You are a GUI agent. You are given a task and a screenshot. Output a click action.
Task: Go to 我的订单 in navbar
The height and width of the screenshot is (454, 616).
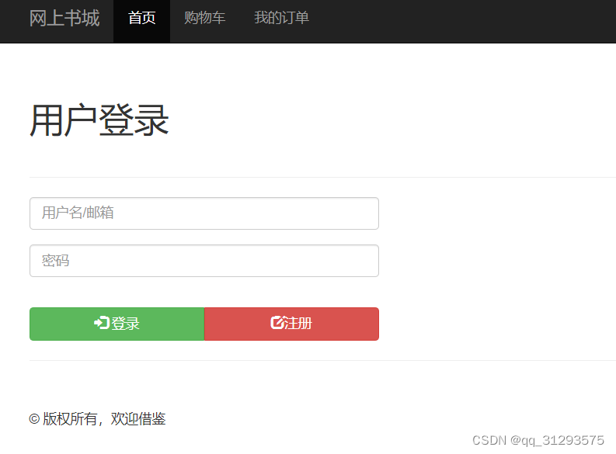[x=281, y=18]
